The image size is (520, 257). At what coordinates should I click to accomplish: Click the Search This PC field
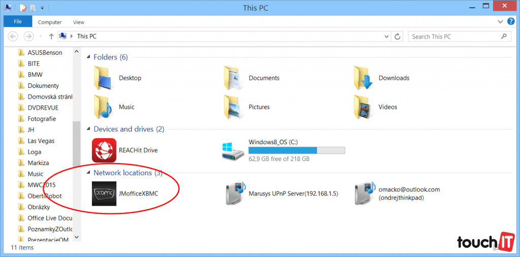(x=454, y=37)
